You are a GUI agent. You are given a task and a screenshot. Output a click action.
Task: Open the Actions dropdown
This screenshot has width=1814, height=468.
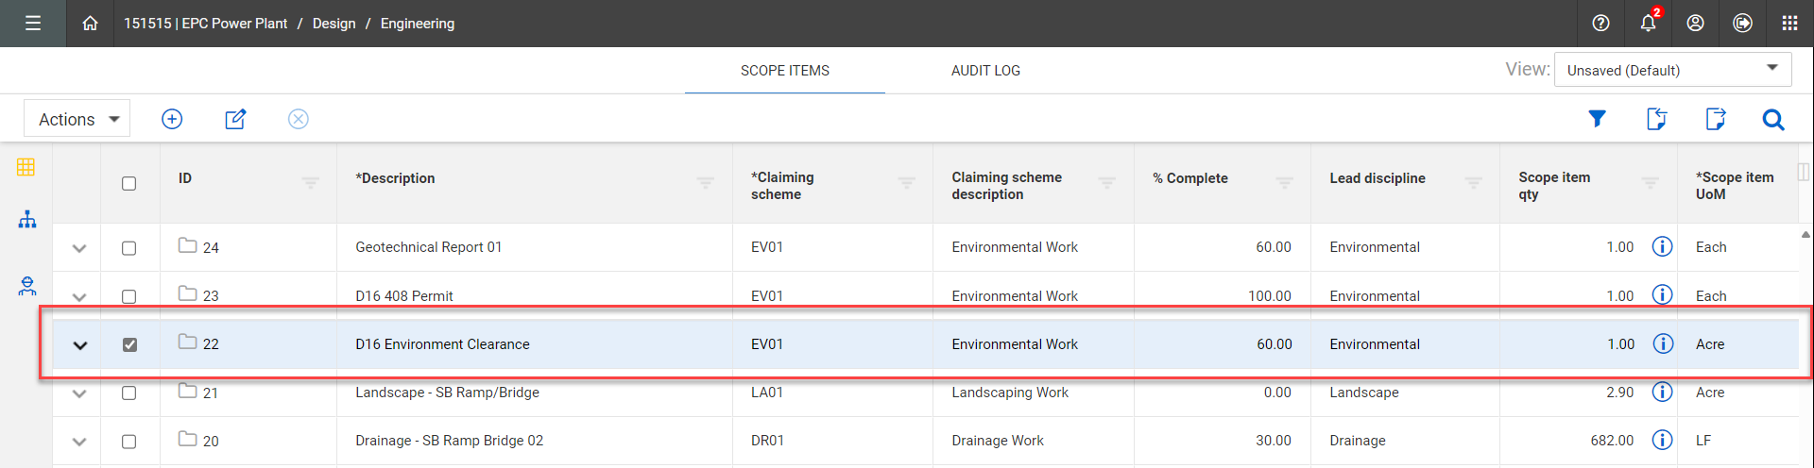click(x=77, y=119)
